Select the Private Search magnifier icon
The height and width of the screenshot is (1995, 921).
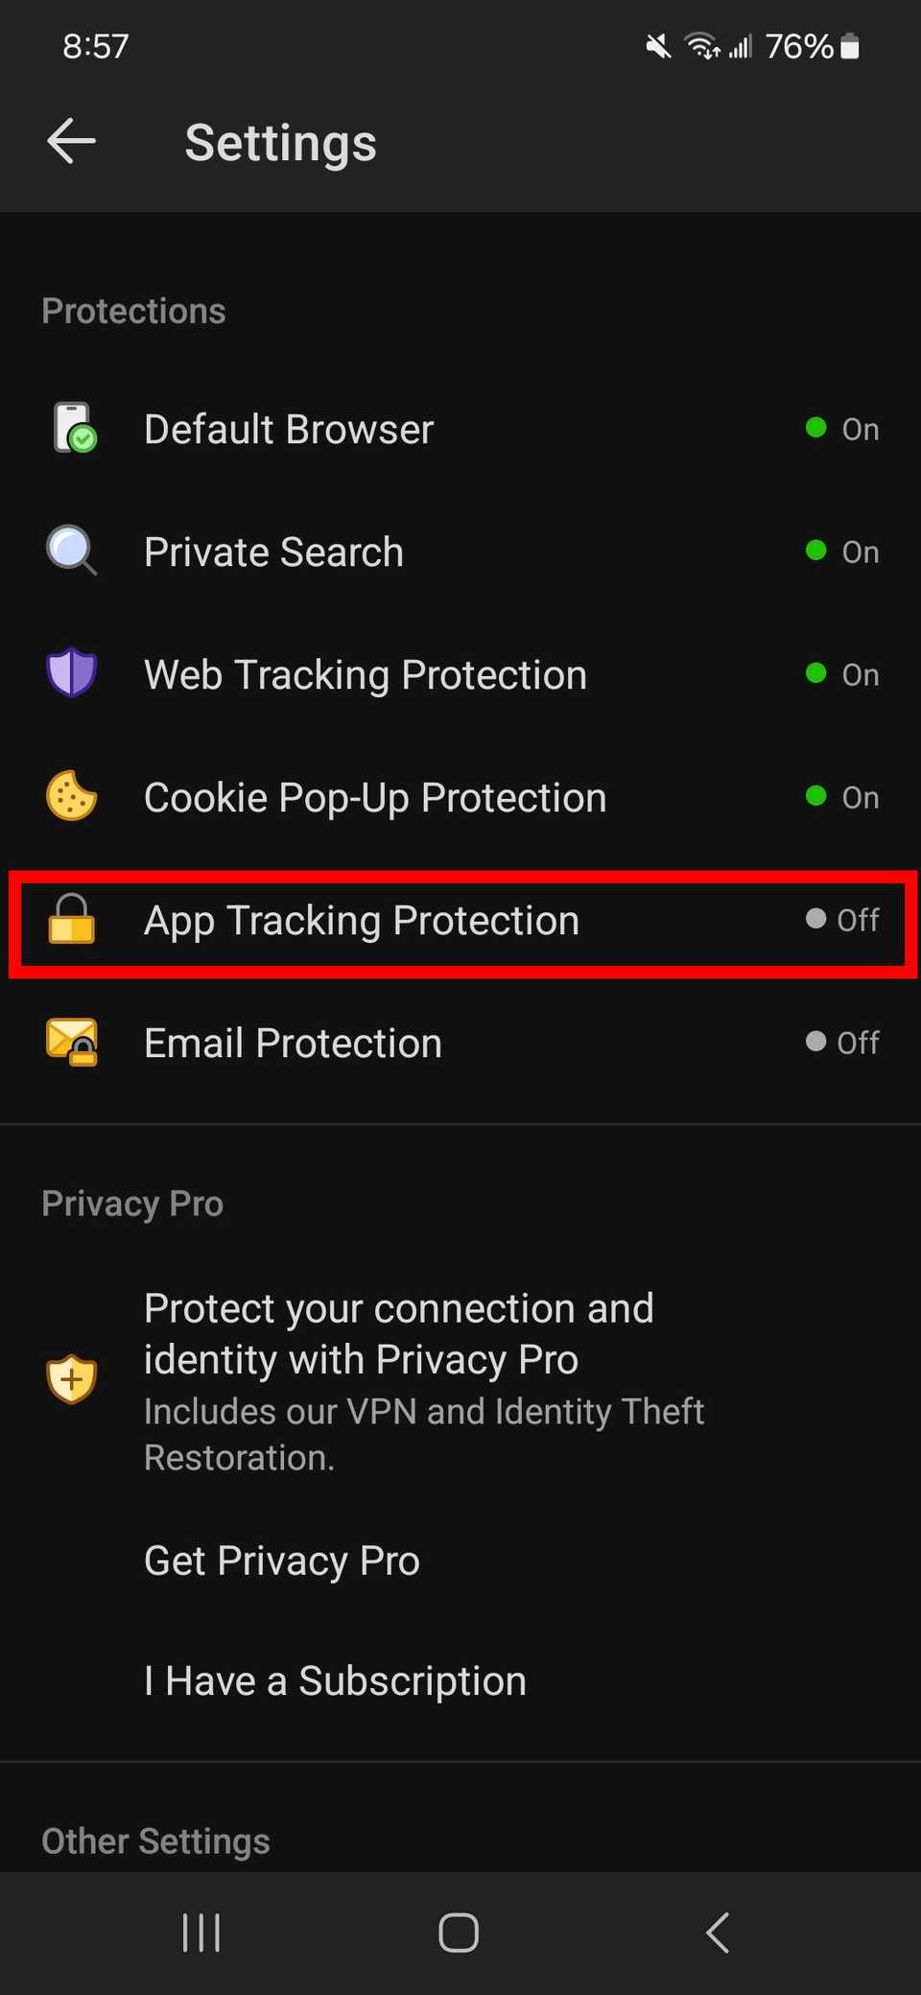(71, 551)
